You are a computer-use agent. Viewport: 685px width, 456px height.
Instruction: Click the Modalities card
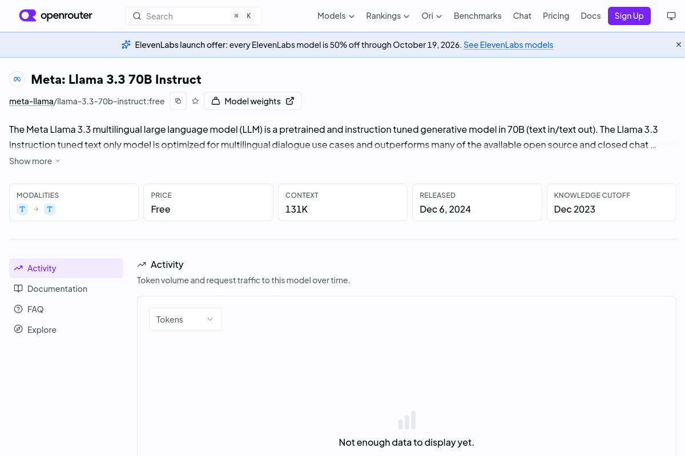coord(74,202)
